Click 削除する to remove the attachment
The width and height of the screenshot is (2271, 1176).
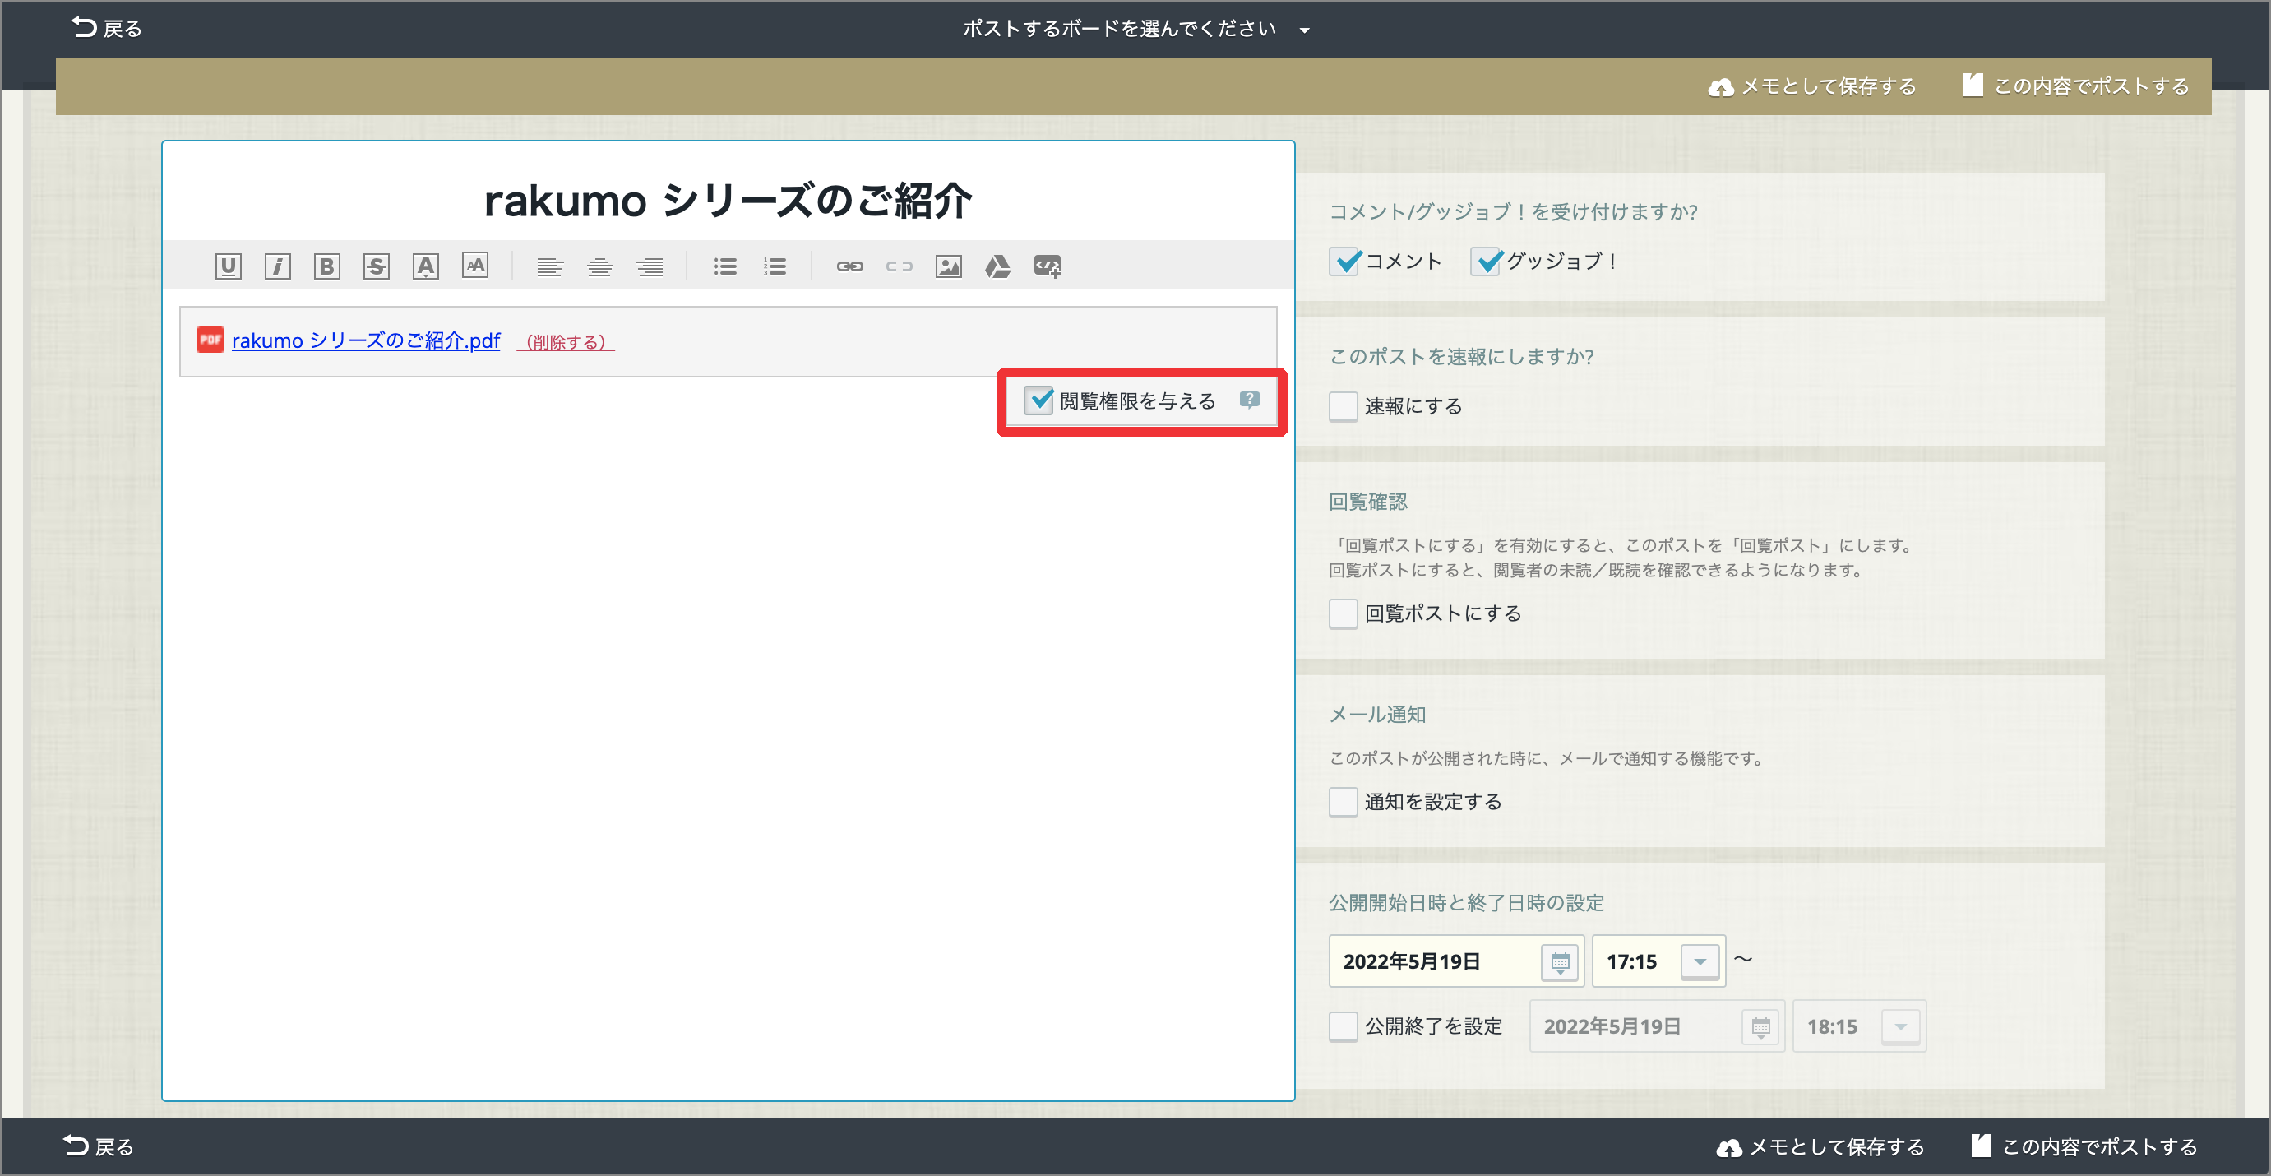point(566,342)
